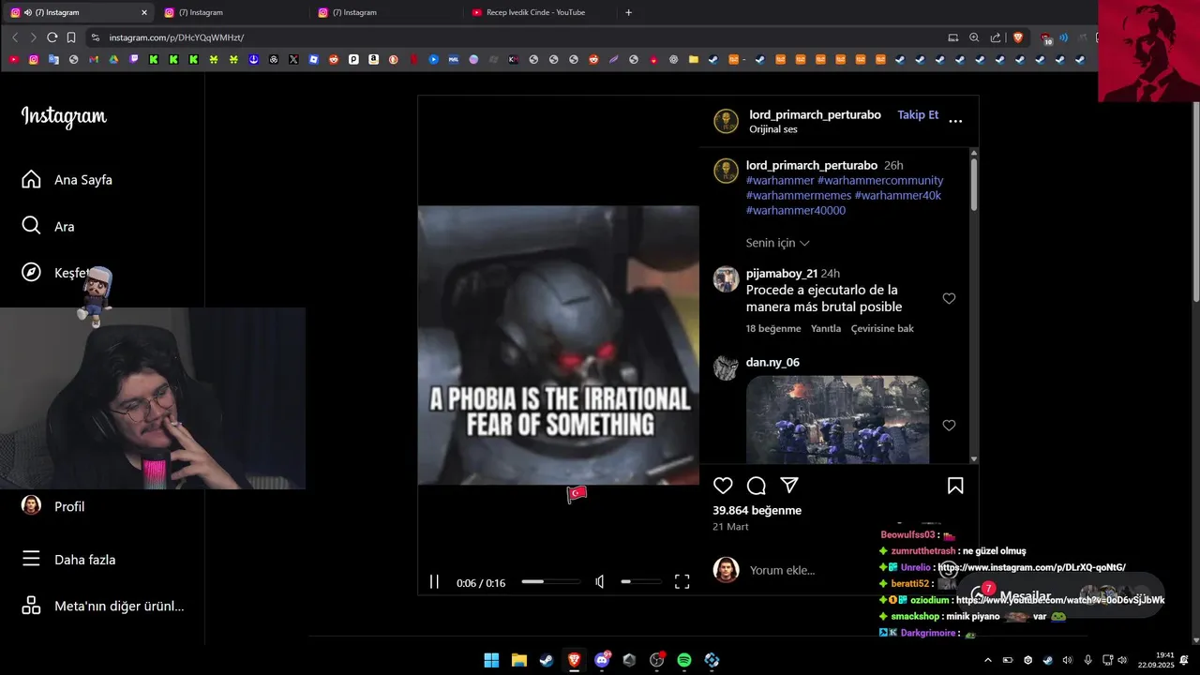This screenshot has height=675, width=1200.
Task: Open the #warhammermemes hashtag
Action: [799, 195]
